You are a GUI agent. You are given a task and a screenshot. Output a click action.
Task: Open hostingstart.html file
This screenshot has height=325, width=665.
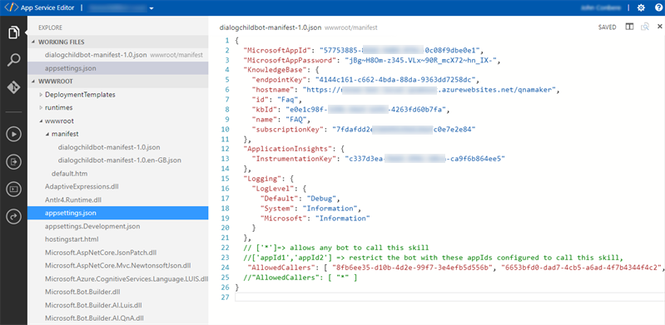pyautogui.click(x=72, y=239)
